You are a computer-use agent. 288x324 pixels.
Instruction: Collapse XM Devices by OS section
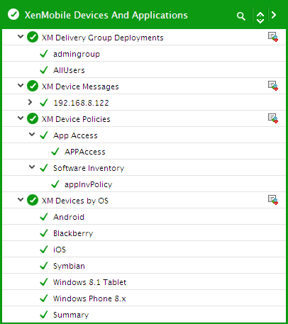coord(21,200)
